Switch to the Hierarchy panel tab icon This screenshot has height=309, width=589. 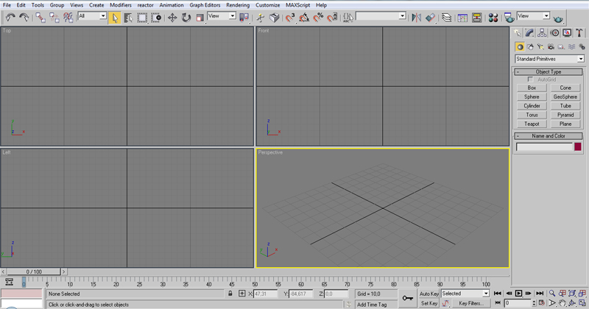tap(542, 33)
